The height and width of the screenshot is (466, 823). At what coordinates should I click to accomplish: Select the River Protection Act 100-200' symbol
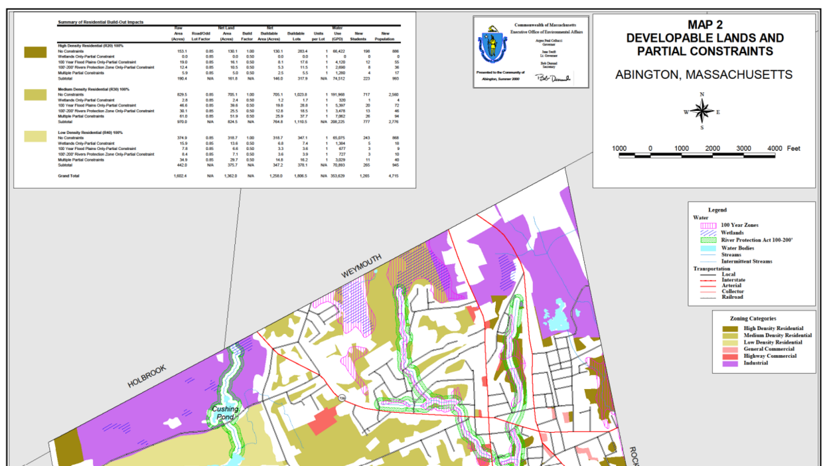point(708,239)
